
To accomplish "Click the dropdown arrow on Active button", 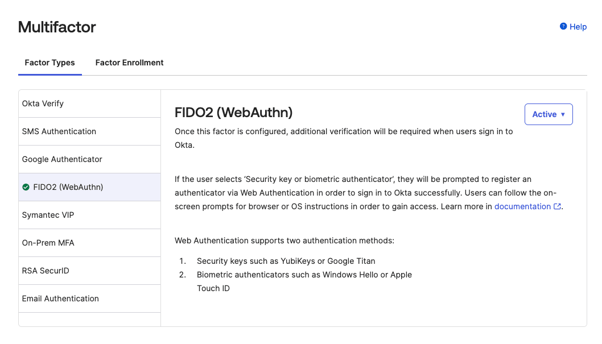I will pyautogui.click(x=563, y=114).
